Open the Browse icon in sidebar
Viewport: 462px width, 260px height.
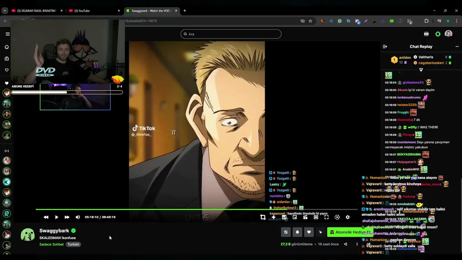click(x=6, y=58)
